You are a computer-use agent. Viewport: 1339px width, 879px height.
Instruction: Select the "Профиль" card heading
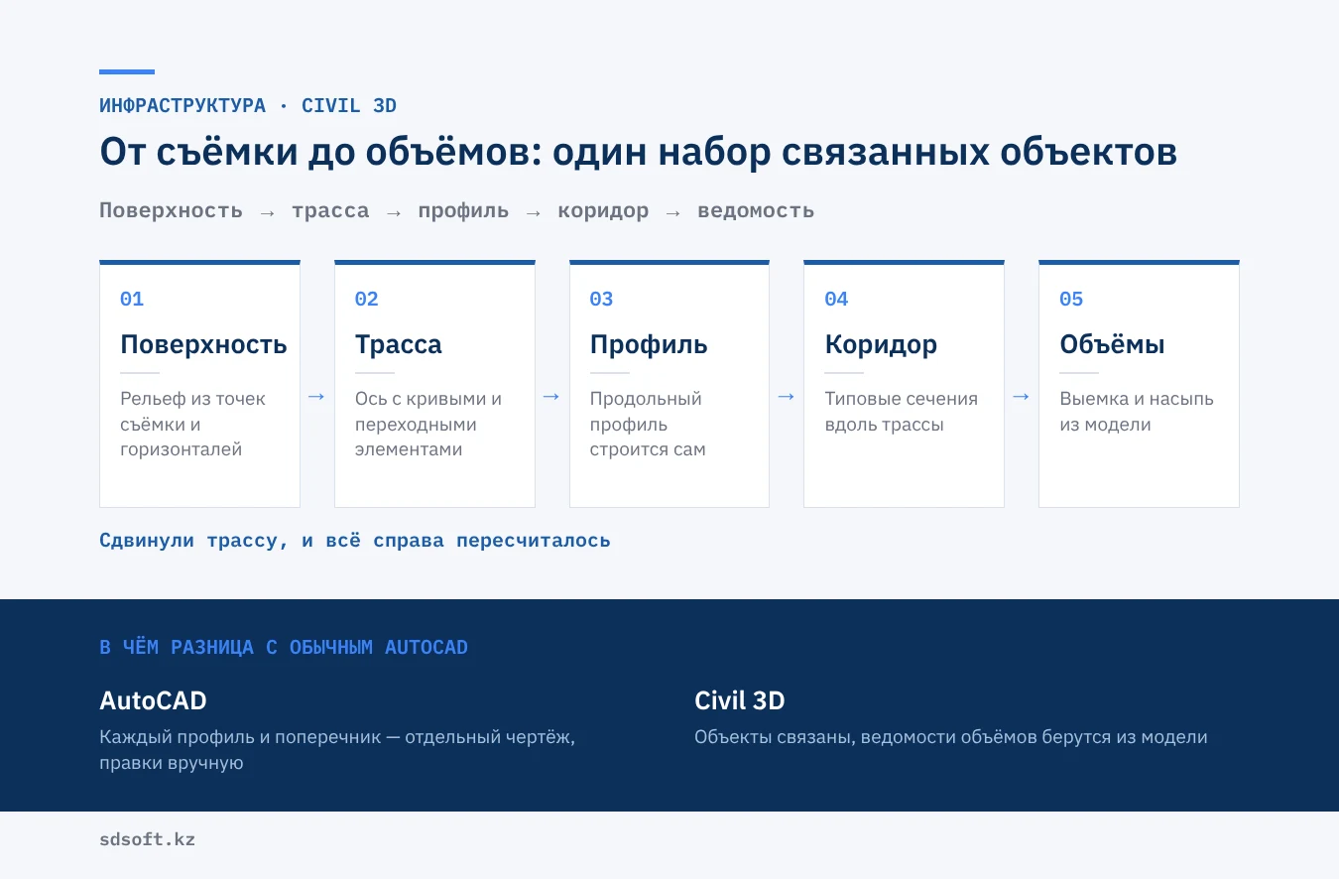pyautogui.click(x=649, y=344)
